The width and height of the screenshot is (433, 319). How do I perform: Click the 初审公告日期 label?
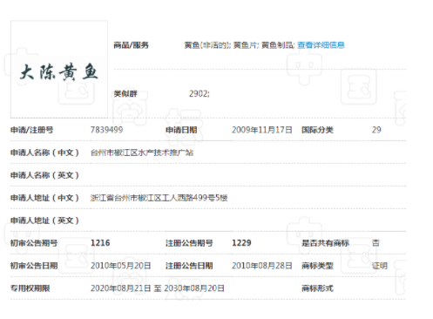point(34,266)
